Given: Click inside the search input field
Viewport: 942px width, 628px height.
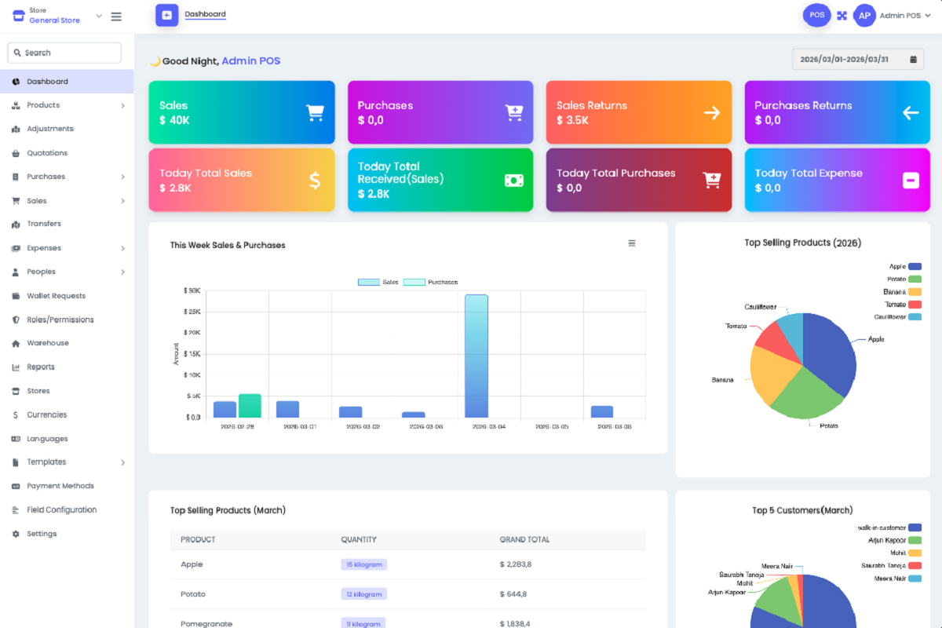Looking at the screenshot, I should (x=67, y=52).
